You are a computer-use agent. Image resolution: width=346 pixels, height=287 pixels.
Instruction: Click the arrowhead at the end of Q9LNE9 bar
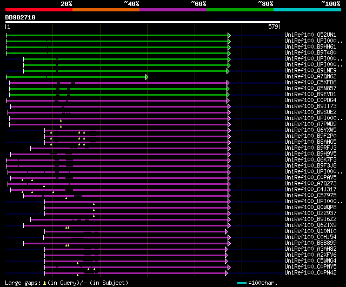pyautogui.click(x=229, y=71)
